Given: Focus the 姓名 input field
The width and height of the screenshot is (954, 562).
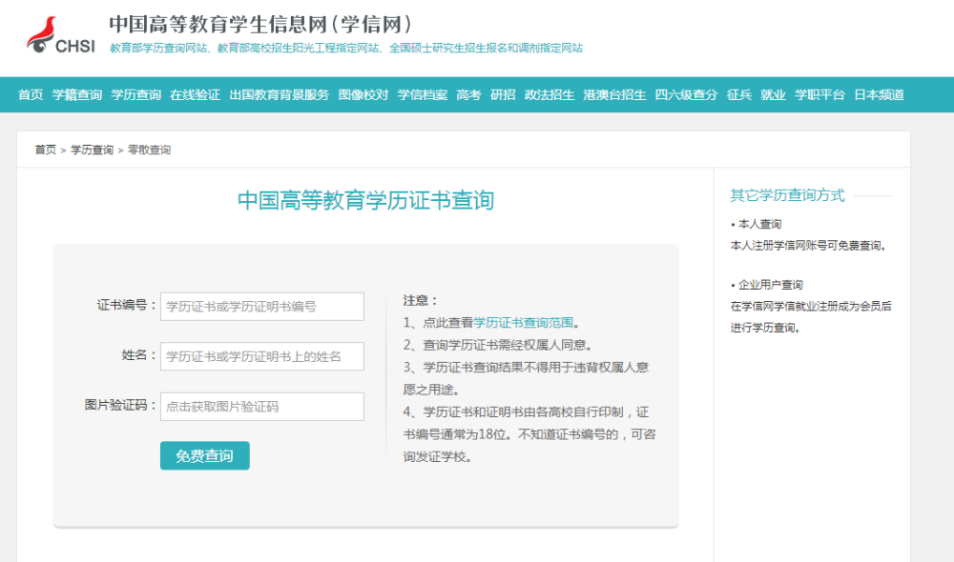Looking at the screenshot, I should tap(262, 356).
